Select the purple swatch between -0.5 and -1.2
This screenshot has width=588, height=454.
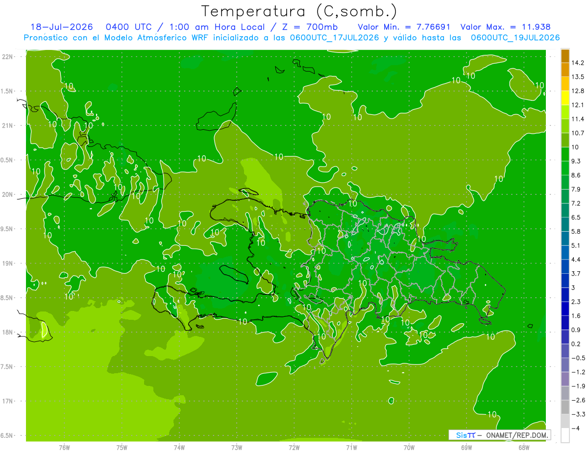(565, 365)
